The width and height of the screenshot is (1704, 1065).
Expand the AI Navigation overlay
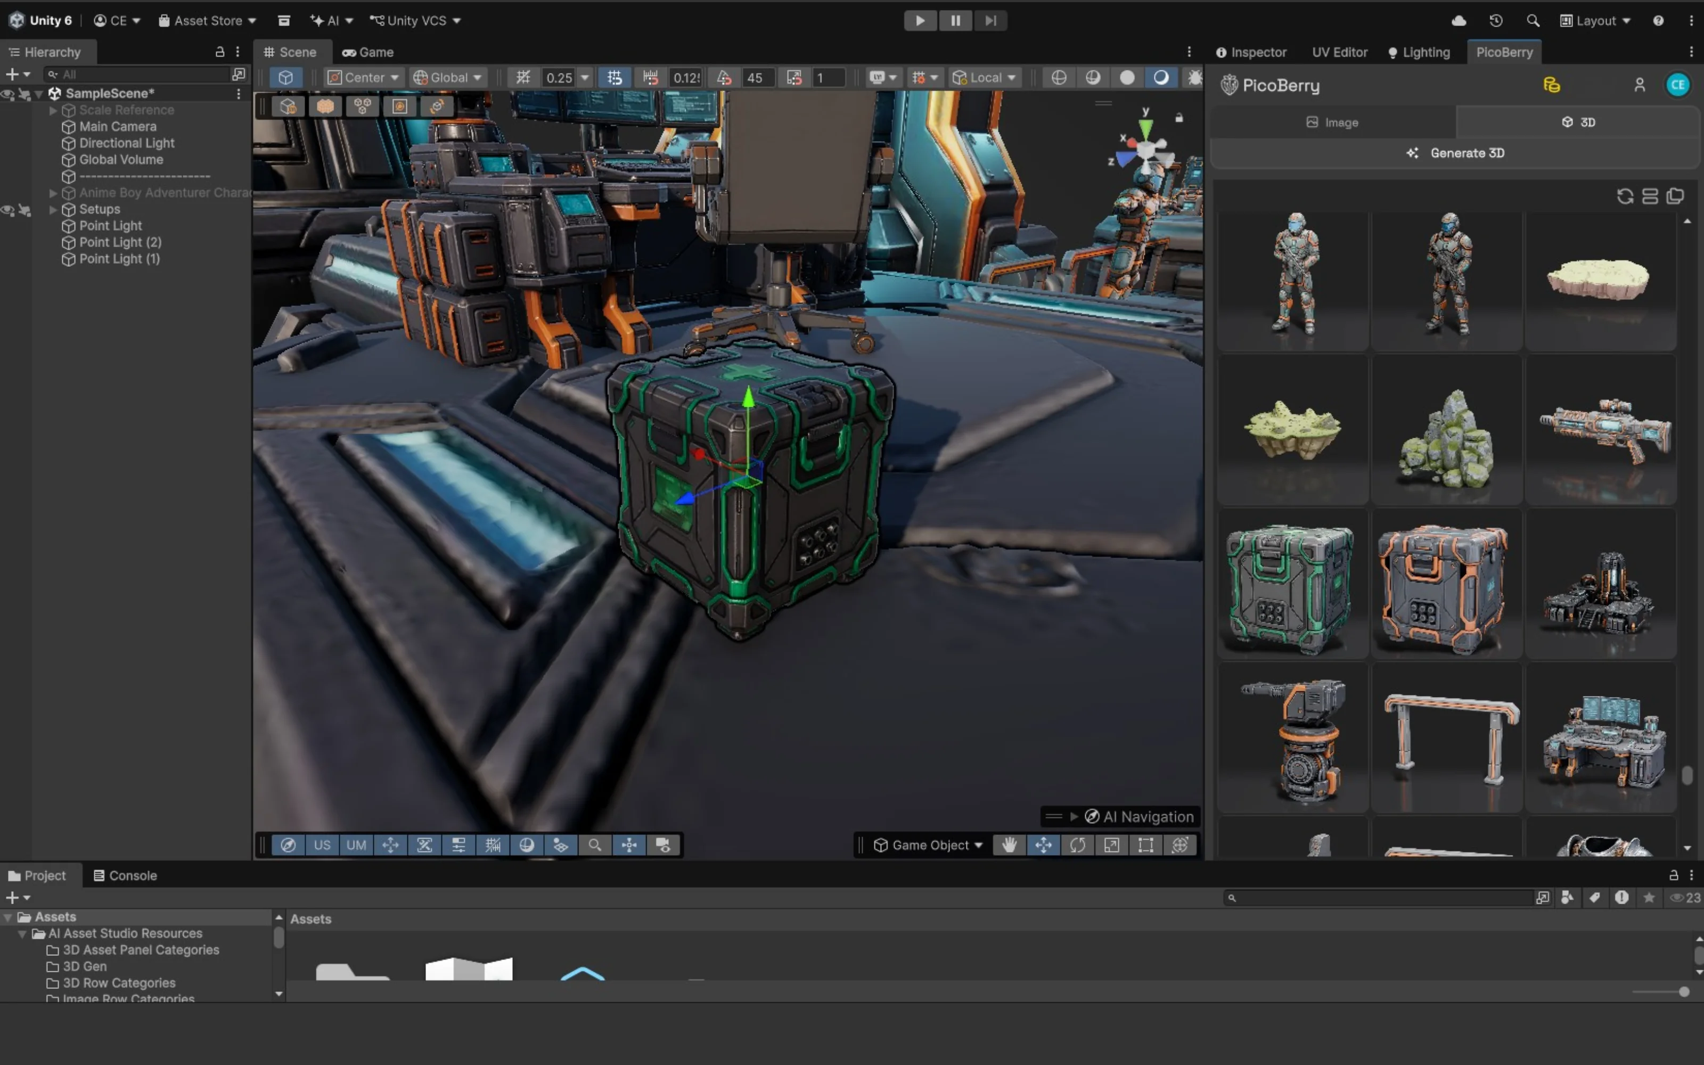tap(1074, 816)
